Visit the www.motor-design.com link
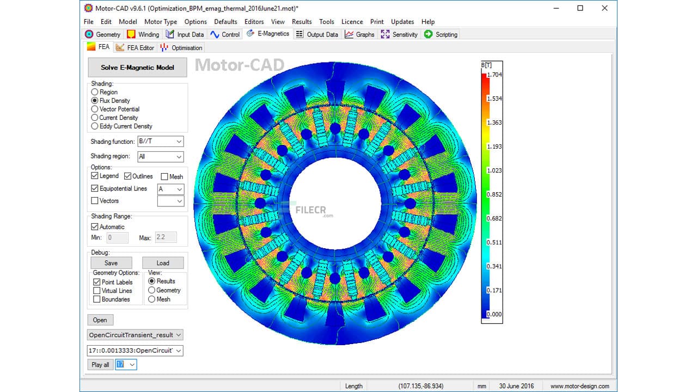Viewport: 697px width, 392px height. tap(579, 385)
